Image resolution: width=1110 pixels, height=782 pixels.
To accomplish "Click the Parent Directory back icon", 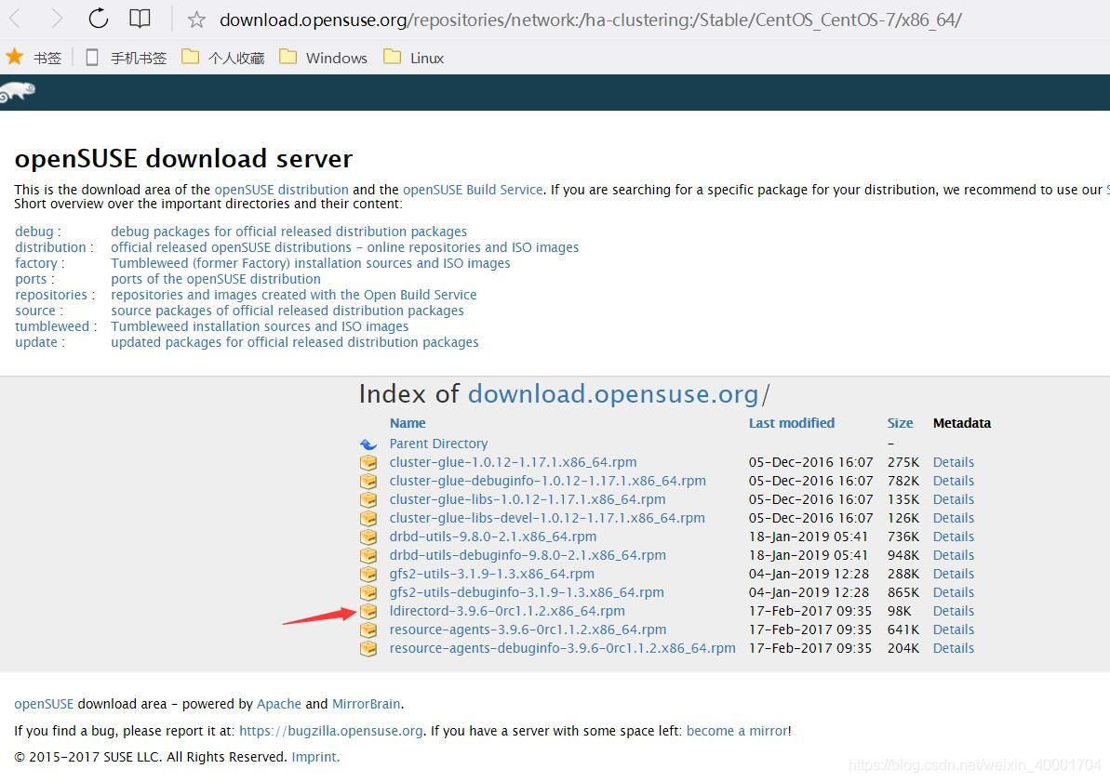I will click(x=368, y=444).
